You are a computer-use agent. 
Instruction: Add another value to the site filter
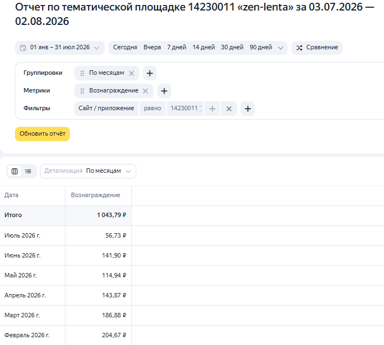[x=212, y=109]
